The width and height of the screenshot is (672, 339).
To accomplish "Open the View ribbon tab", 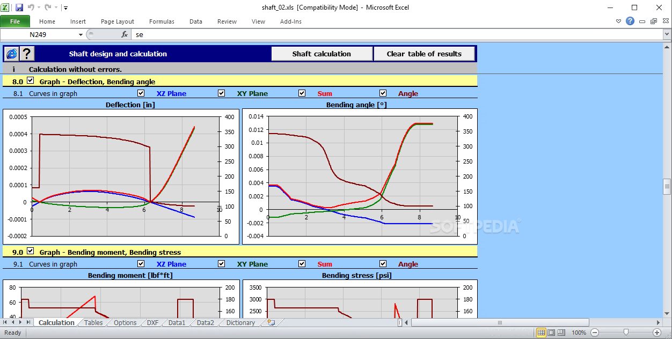I will (x=258, y=21).
